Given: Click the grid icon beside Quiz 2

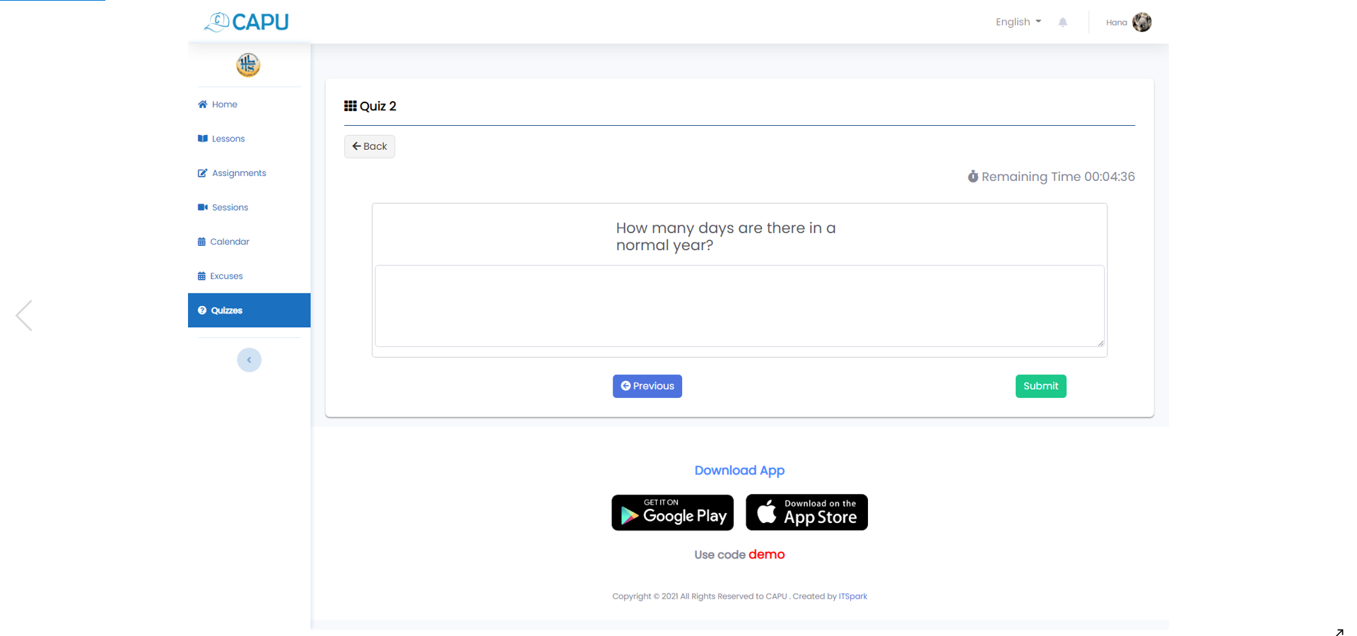Looking at the screenshot, I should pos(350,106).
